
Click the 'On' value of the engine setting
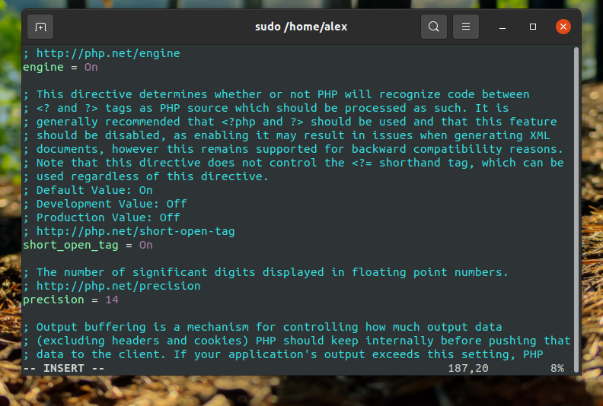(x=91, y=67)
